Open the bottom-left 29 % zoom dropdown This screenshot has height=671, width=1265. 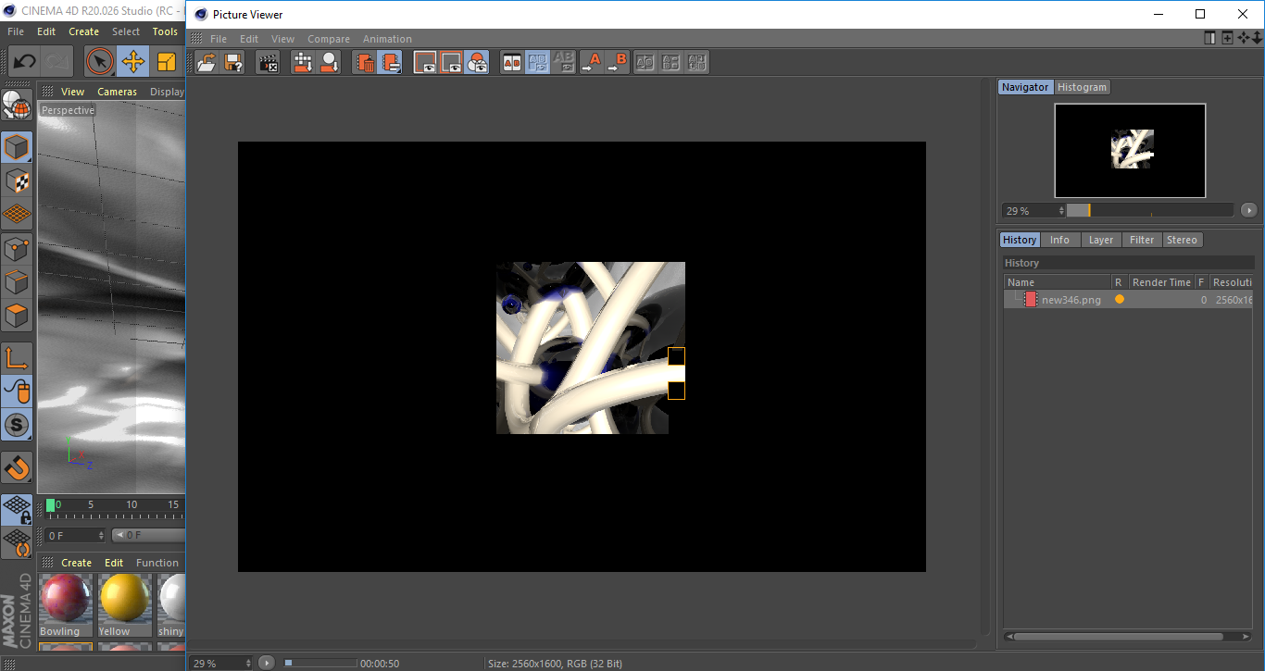220,663
